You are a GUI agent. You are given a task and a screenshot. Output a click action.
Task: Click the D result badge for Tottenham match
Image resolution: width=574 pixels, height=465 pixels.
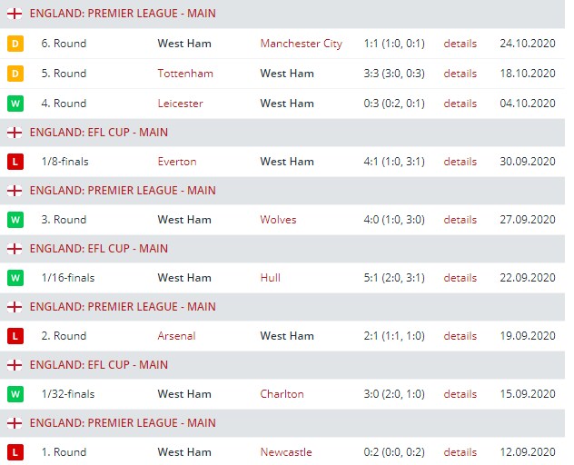pyautogui.click(x=15, y=74)
